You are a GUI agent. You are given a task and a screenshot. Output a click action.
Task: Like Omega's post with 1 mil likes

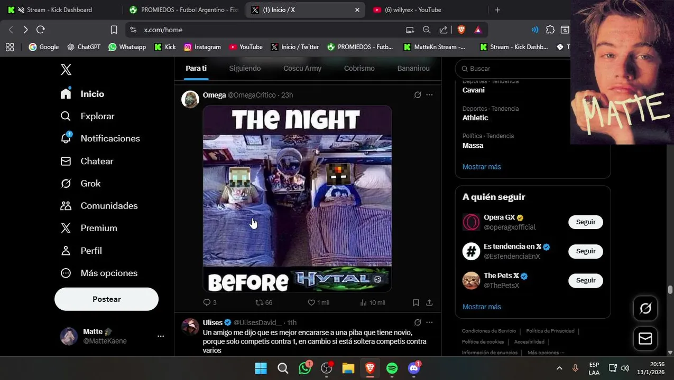click(318, 302)
